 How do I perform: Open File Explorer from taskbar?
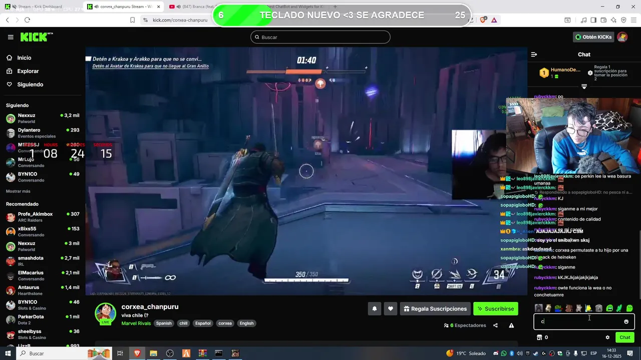tap(153, 353)
